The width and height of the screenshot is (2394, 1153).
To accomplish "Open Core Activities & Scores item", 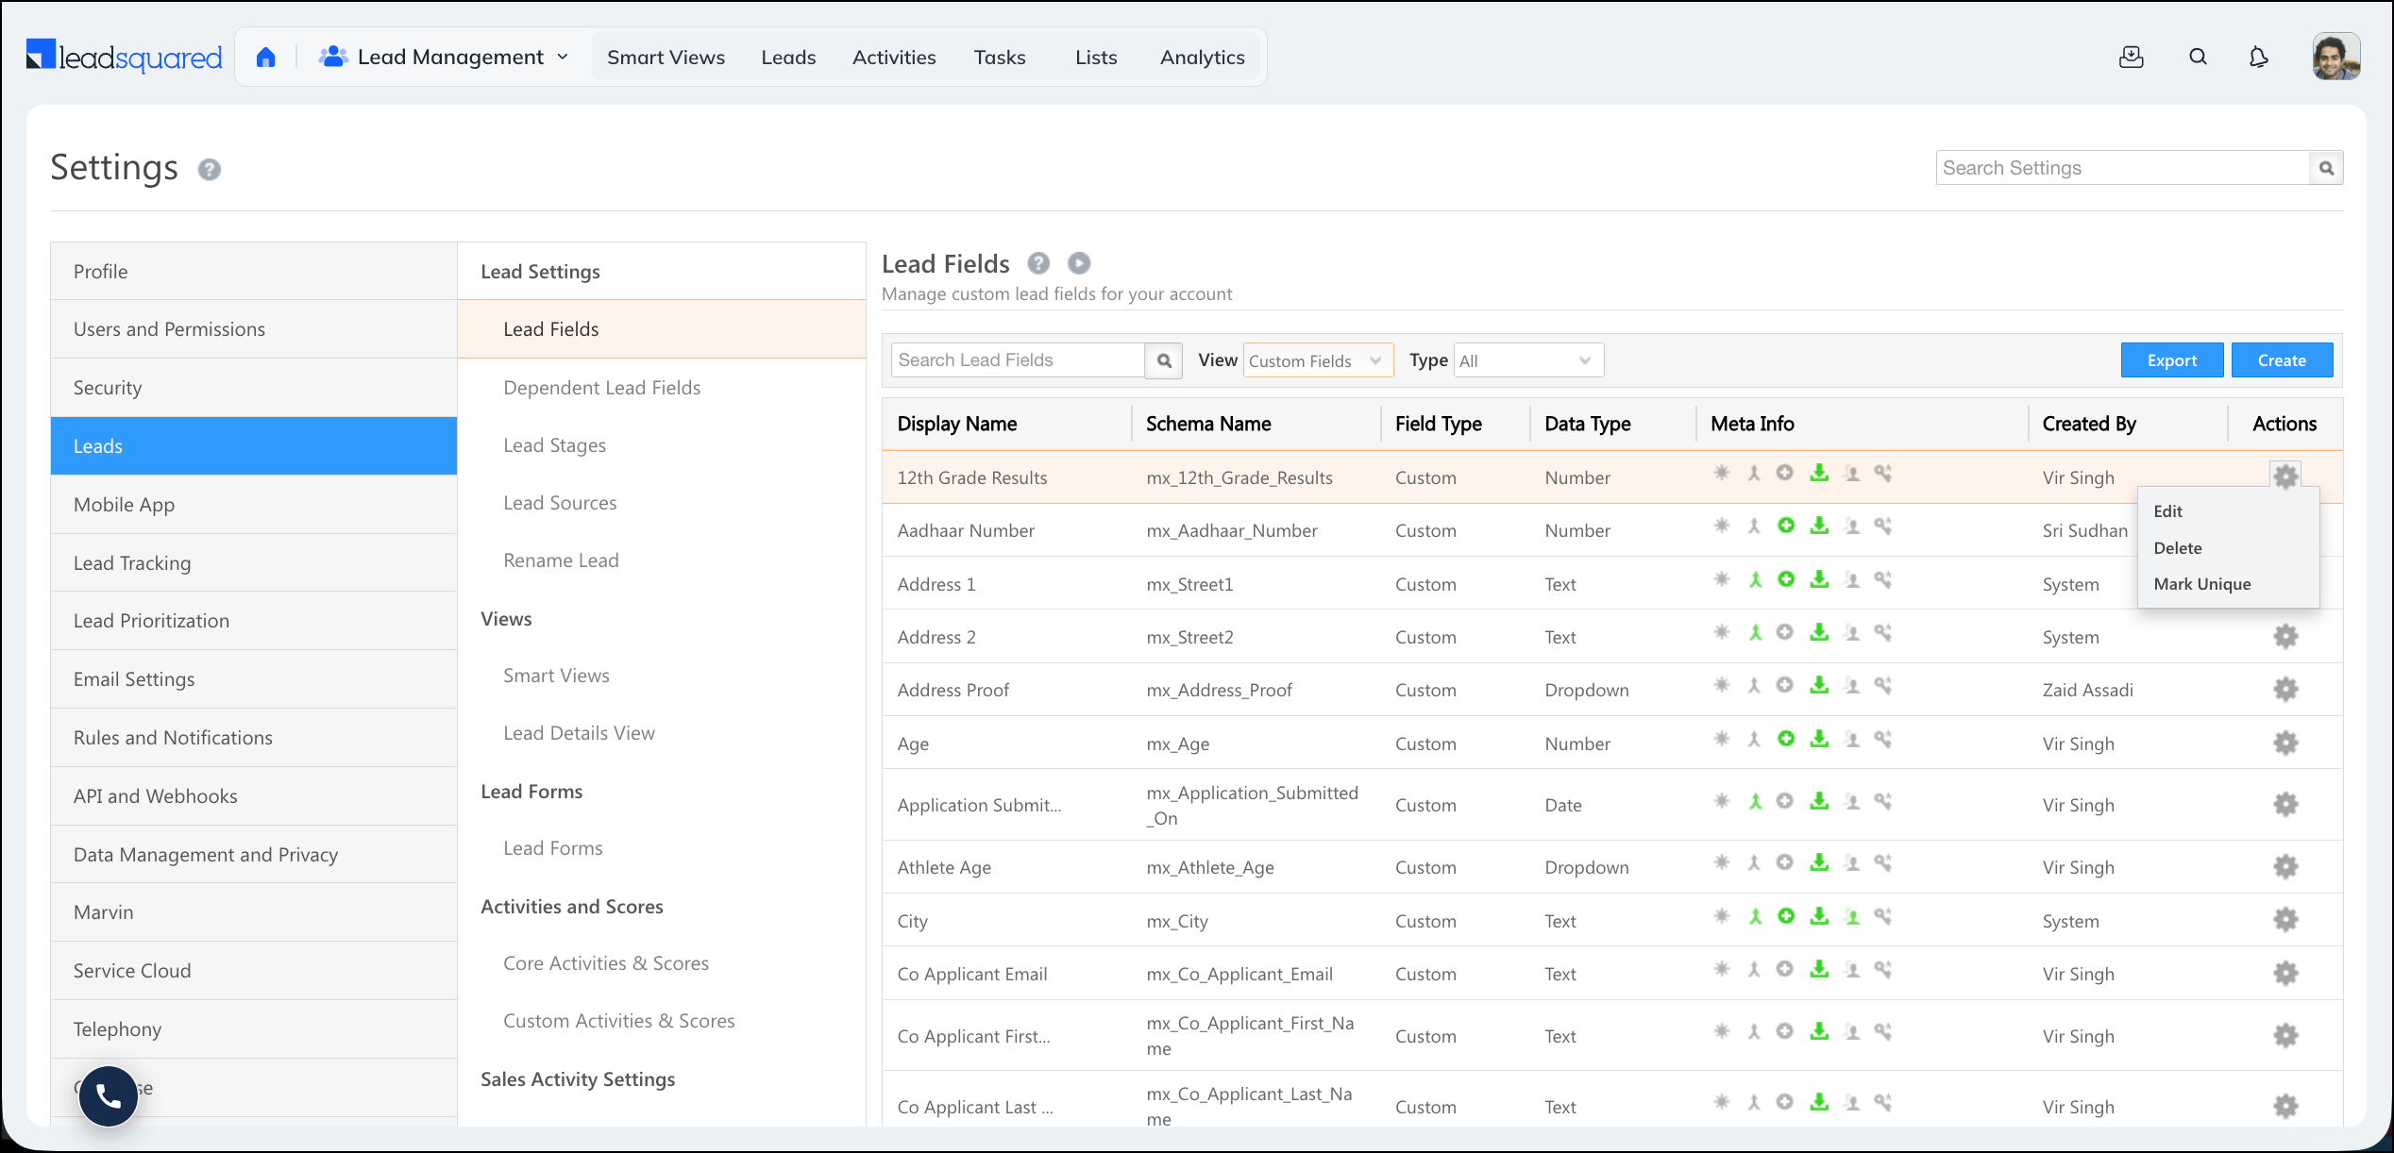I will pos(606,963).
